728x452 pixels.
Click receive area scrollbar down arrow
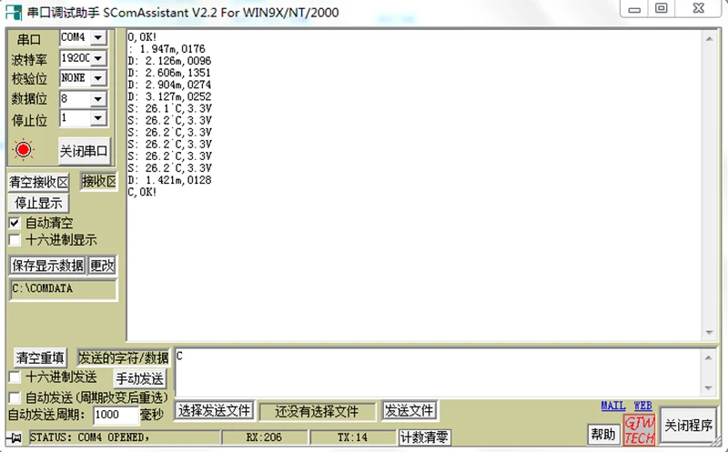(709, 332)
